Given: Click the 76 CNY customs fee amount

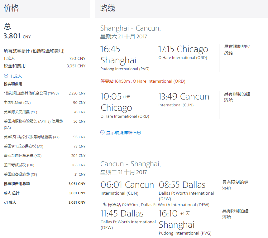Looking at the screenshot, I should 79,112.
